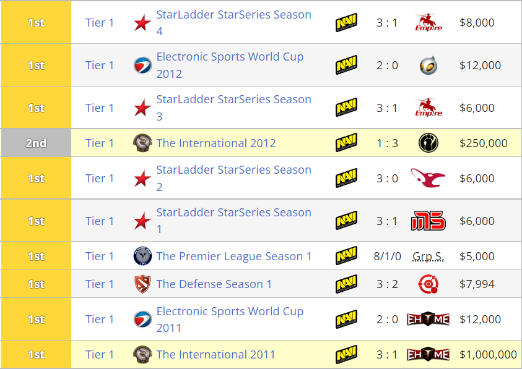Viewport: 522px width, 369px height.
Task: Click the StarLadder star icon for Season 4
Action: pos(142,23)
